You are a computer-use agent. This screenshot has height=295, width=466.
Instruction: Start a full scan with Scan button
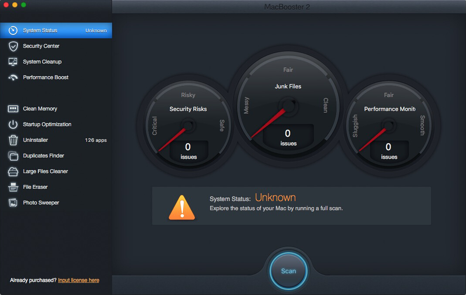(x=288, y=271)
